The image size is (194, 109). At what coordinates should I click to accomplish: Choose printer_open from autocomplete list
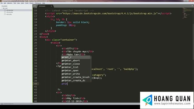[x=76, y=71]
